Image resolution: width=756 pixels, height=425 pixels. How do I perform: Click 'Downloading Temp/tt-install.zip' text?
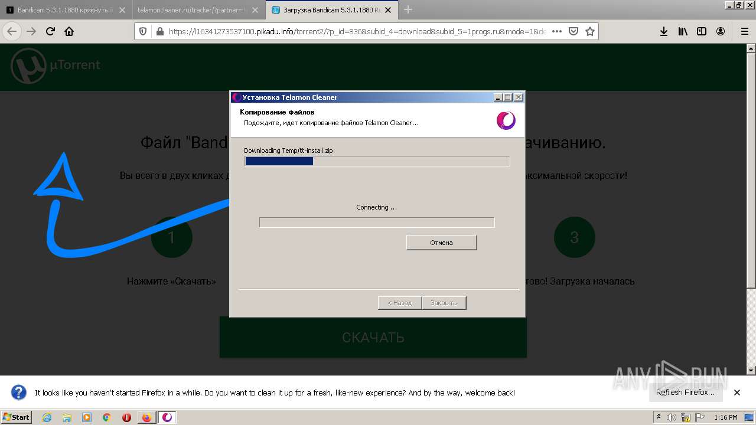click(288, 151)
